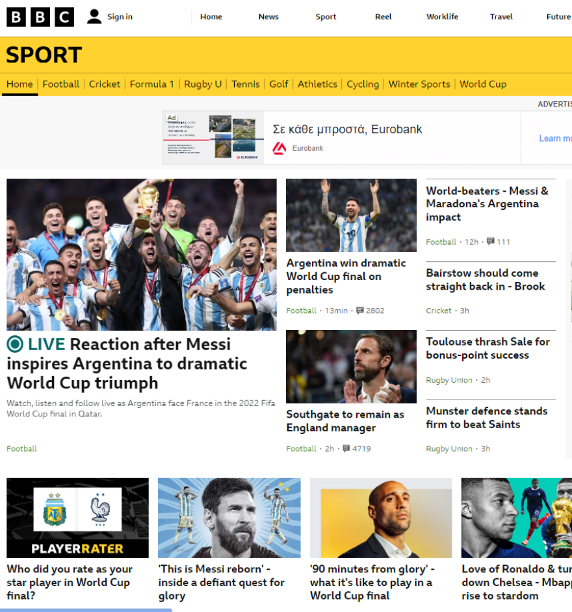Click the comments icon showing 2802

pyautogui.click(x=359, y=311)
